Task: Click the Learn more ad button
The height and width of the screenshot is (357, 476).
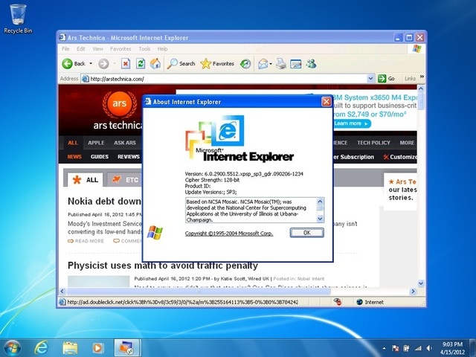Action: 352,123
